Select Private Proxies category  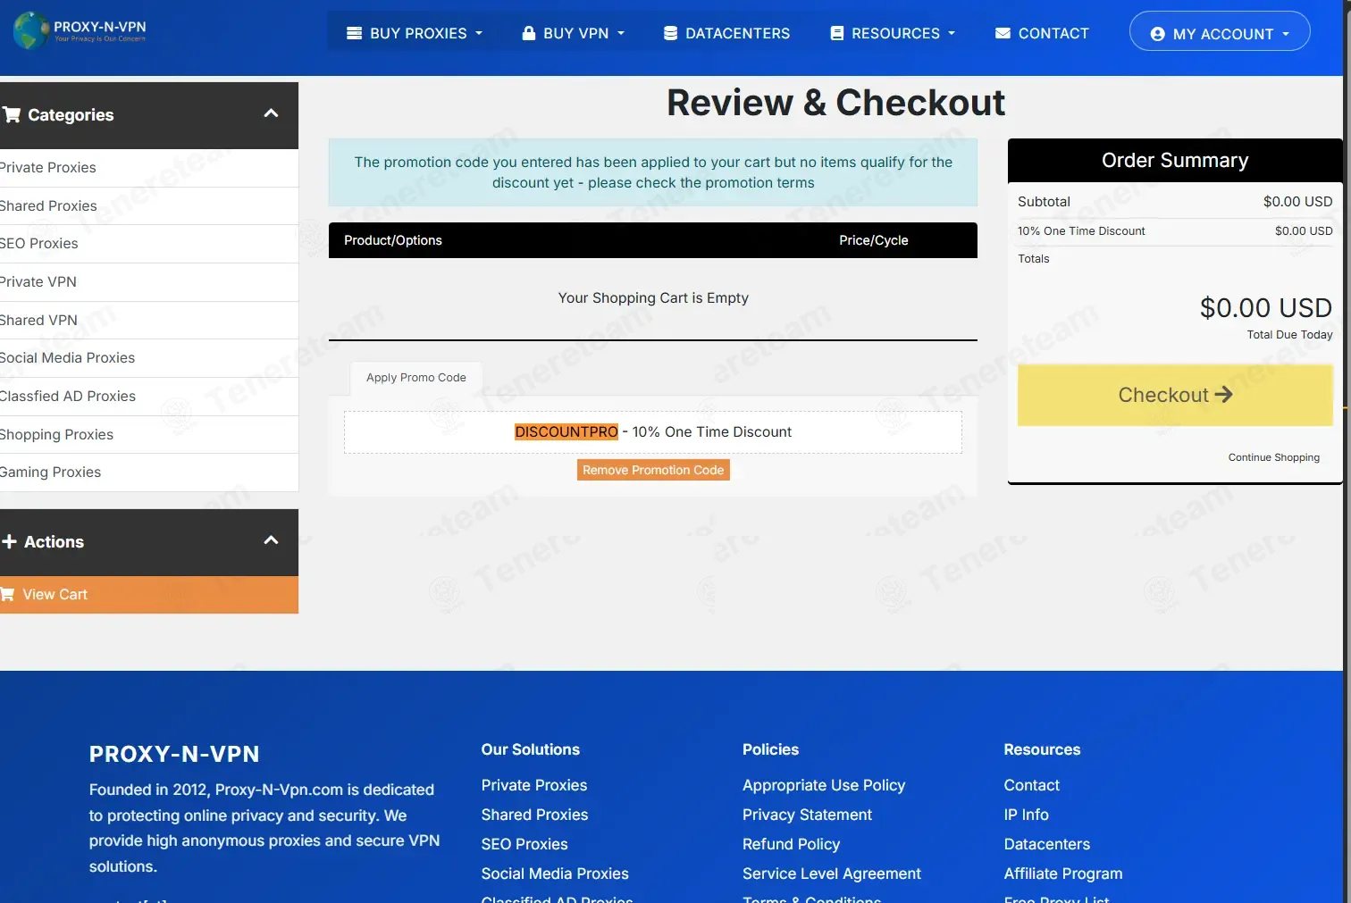(x=149, y=168)
